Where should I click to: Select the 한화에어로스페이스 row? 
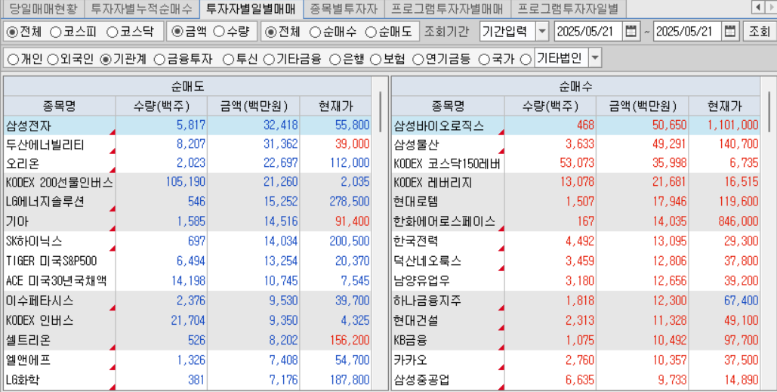(576, 221)
